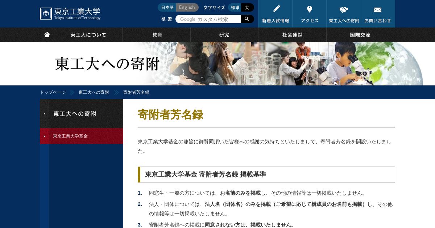Go to トップページ breadcrumb
Screen dimensions: 435x228
coord(53,92)
